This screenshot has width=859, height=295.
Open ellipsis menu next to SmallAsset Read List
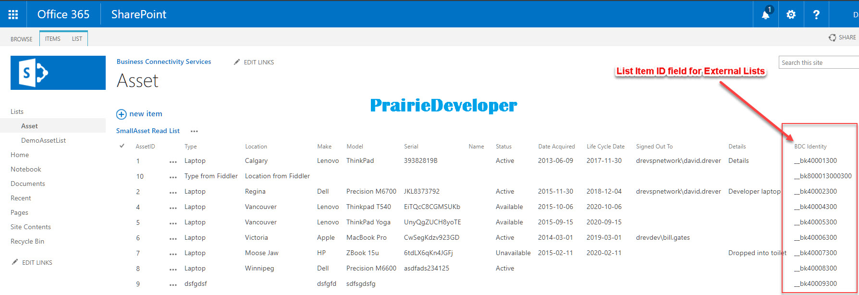194,131
